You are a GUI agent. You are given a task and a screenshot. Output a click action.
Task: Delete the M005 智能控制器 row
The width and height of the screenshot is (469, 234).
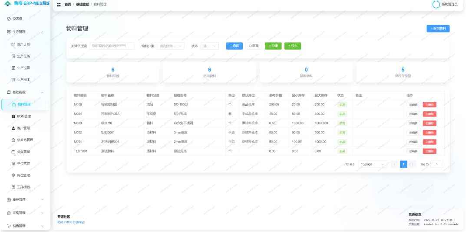429,105
